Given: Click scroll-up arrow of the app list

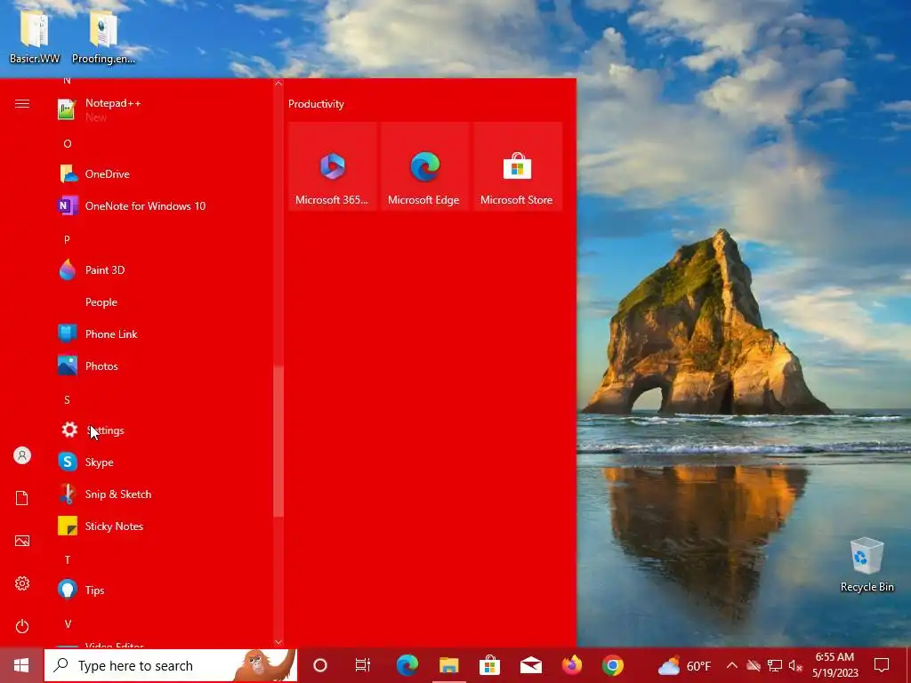Looking at the screenshot, I should click(278, 84).
